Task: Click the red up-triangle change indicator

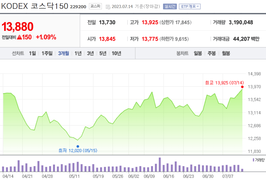Action: 19,37
